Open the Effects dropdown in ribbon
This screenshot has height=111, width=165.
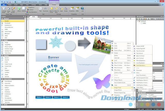tap(19, 9)
